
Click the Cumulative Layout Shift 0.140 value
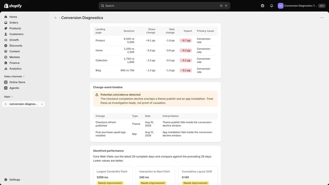[185, 177]
